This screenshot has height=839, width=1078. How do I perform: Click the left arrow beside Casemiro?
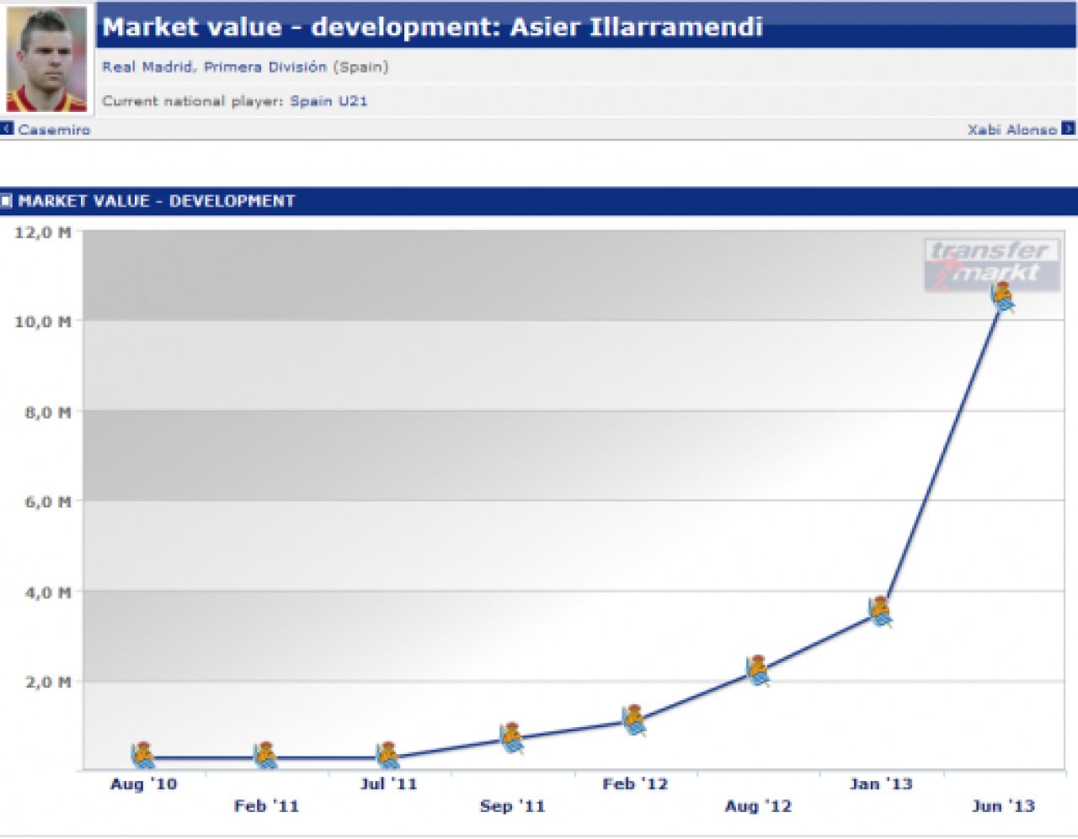click(7, 129)
